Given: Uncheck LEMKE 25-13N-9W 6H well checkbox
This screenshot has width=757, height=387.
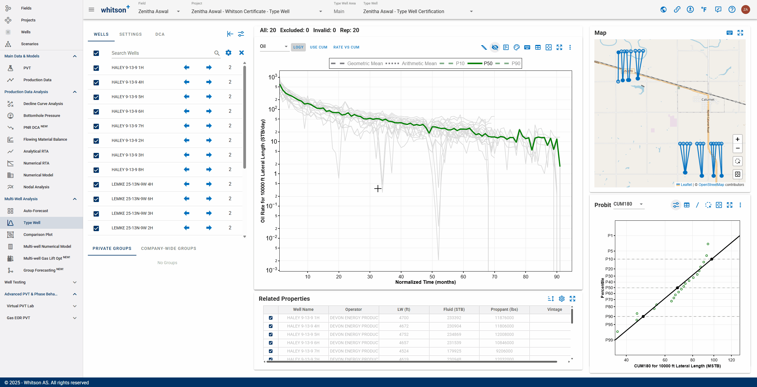Looking at the screenshot, I should coord(96,199).
